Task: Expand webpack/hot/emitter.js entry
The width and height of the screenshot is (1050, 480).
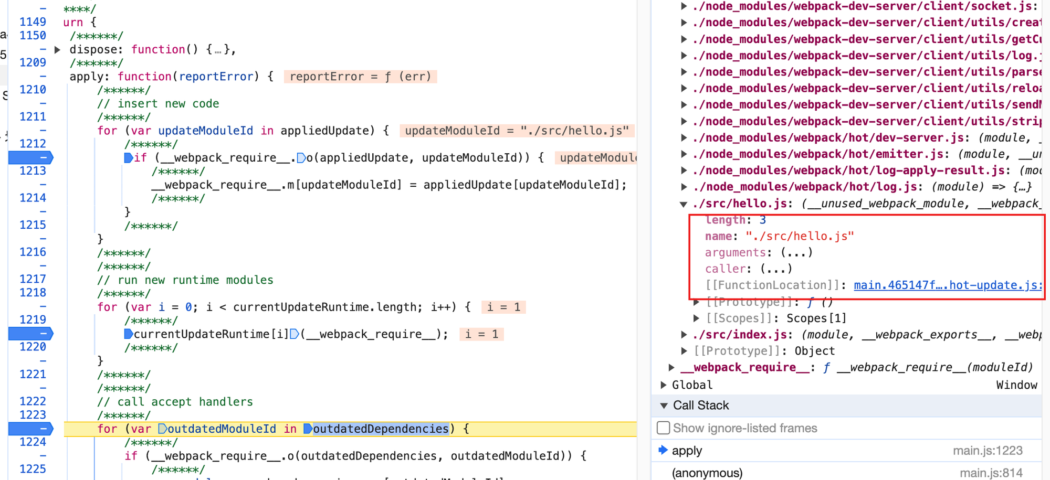Action: click(x=684, y=154)
